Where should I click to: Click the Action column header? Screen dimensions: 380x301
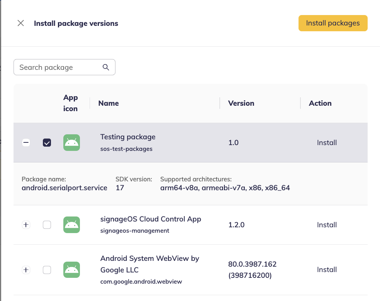pyautogui.click(x=320, y=103)
